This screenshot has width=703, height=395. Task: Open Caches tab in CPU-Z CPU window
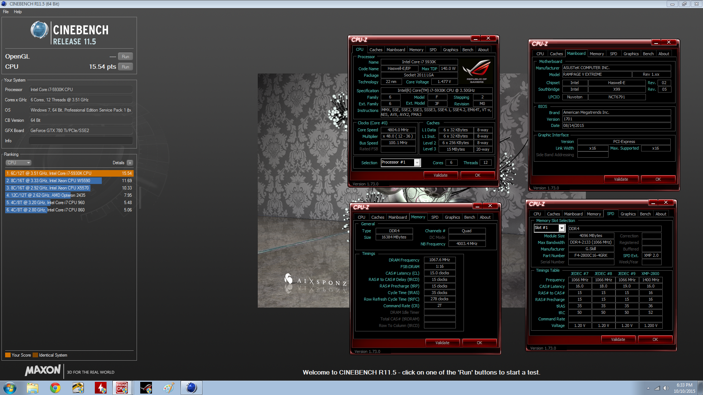click(x=376, y=50)
